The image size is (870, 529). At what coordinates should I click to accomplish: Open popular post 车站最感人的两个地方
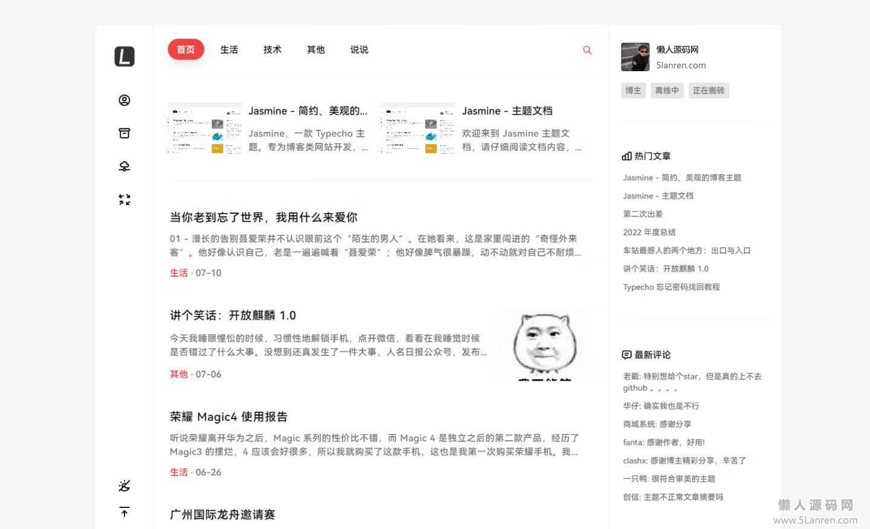pyautogui.click(x=687, y=250)
